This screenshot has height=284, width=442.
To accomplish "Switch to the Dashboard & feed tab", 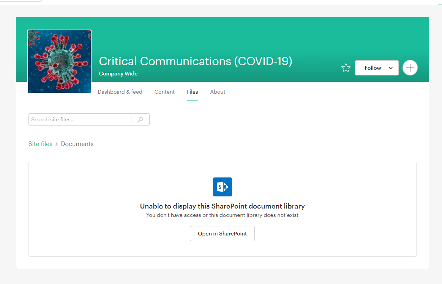I will [120, 91].
